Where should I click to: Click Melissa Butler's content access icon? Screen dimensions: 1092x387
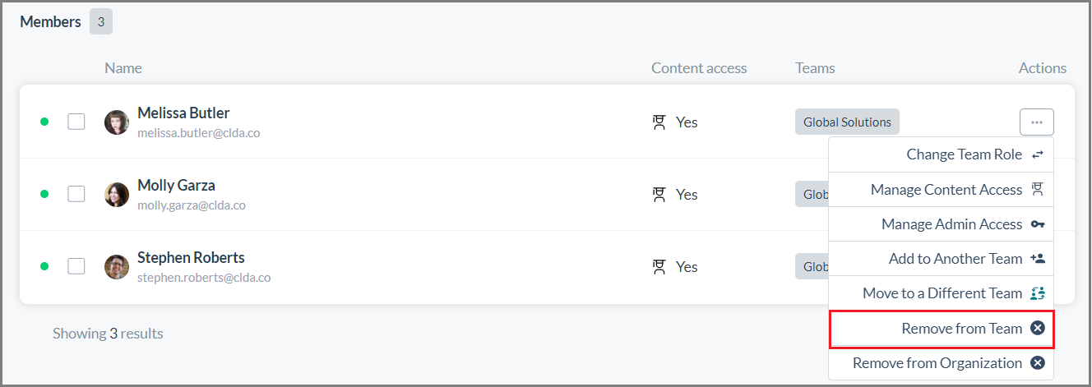pos(659,122)
